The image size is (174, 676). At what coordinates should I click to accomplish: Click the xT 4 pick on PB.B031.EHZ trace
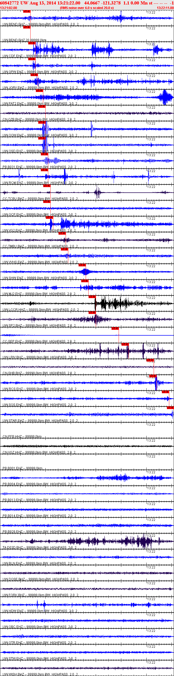(x=45, y=154)
